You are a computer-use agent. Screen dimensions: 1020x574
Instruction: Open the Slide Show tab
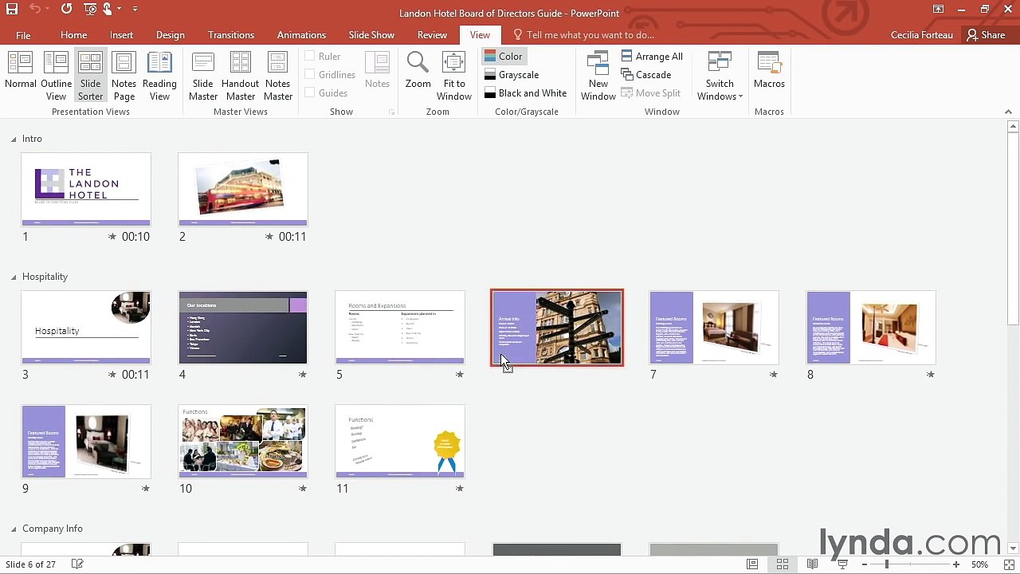[x=371, y=35]
